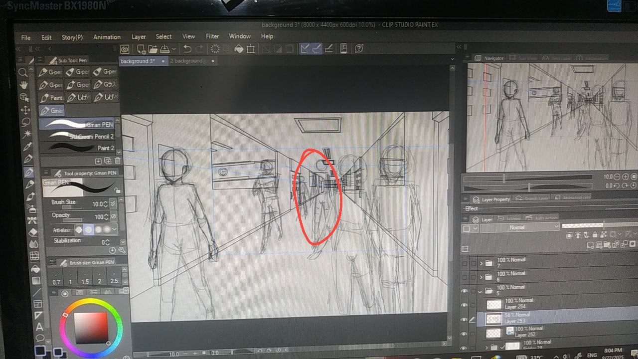Open the Animation menu

click(107, 37)
